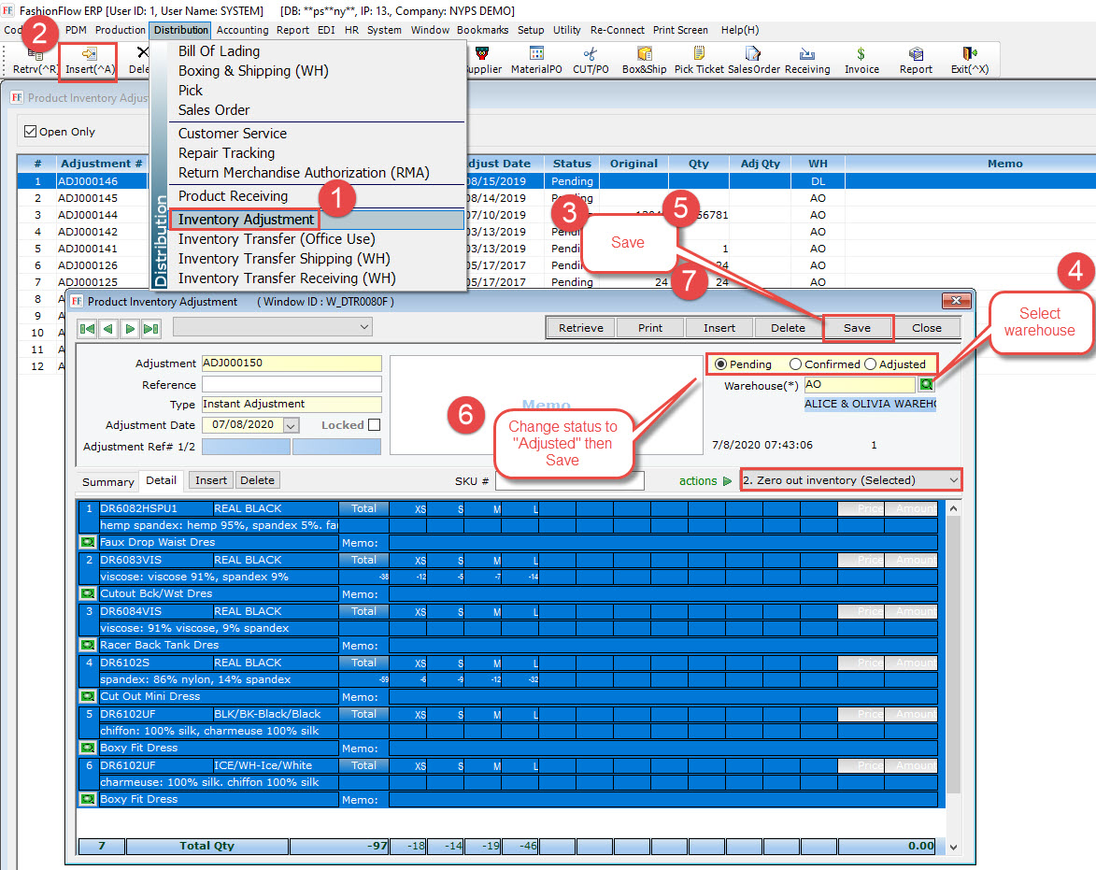This screenshot has width=1096, height=870.
Task: Click into the SKU # input field
Action: tap(569, 480)
